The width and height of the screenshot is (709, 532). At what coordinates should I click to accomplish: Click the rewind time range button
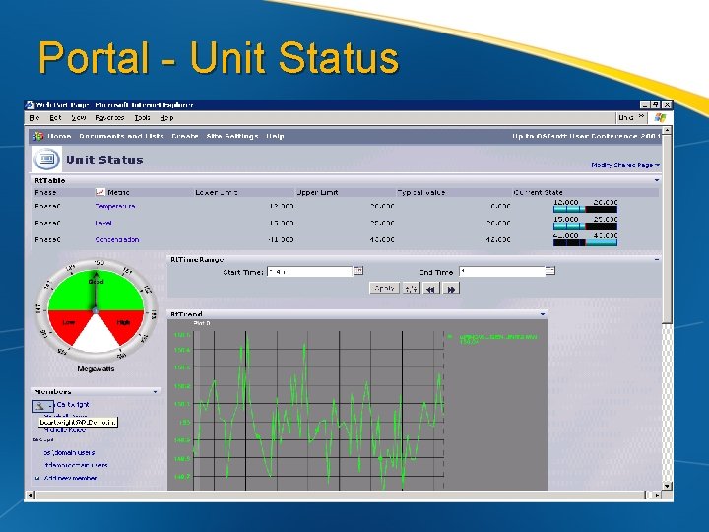(431, 288)
